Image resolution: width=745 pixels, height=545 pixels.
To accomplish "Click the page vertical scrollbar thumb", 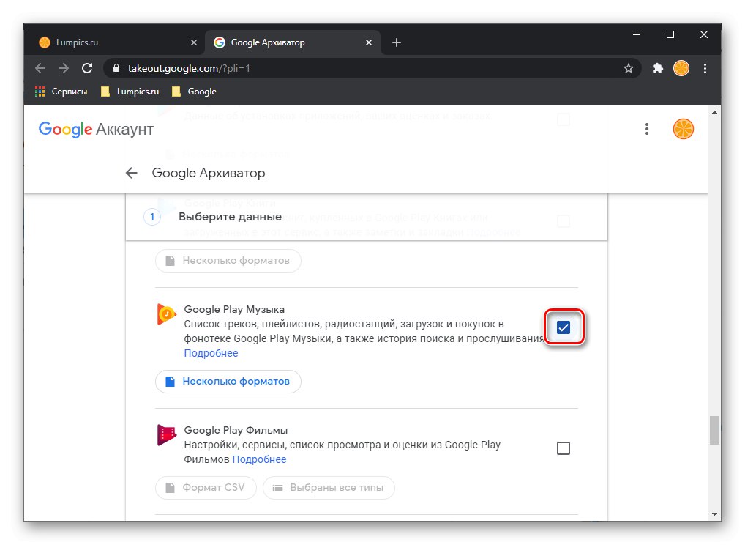I will click(x=714, y=430).
